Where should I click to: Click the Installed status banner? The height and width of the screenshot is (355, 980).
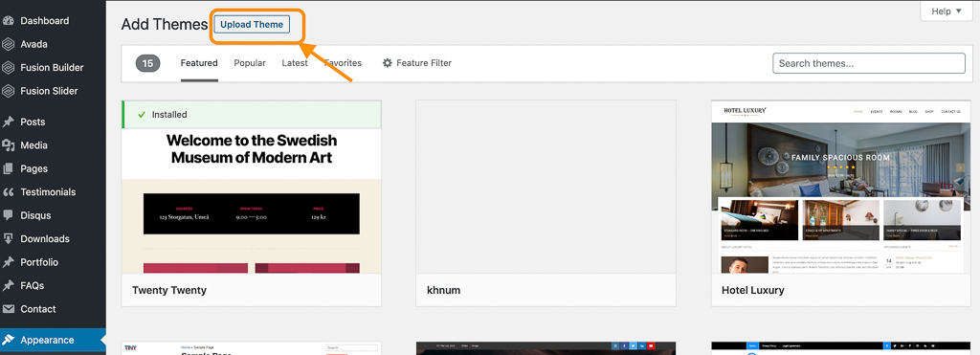point(252,115)
